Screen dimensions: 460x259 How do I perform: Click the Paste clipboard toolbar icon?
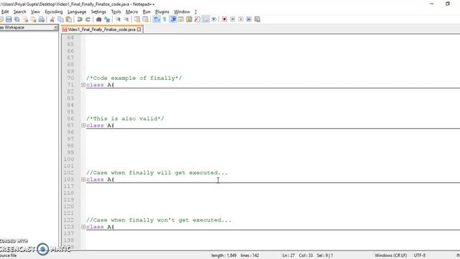point(69,19)
